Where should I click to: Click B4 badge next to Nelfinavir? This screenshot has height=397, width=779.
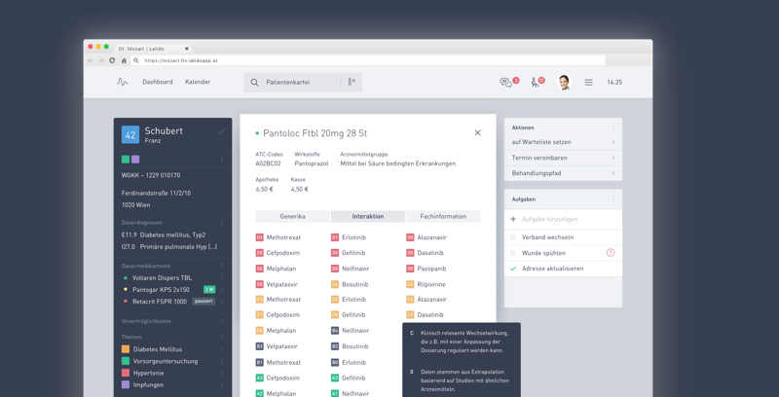click(335, 331)
